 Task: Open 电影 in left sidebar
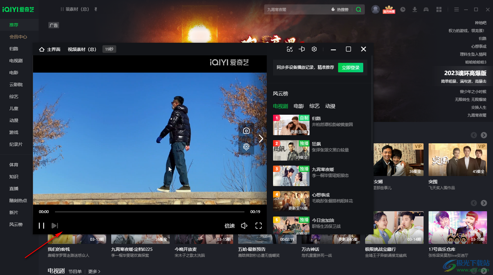coord(14,73)
